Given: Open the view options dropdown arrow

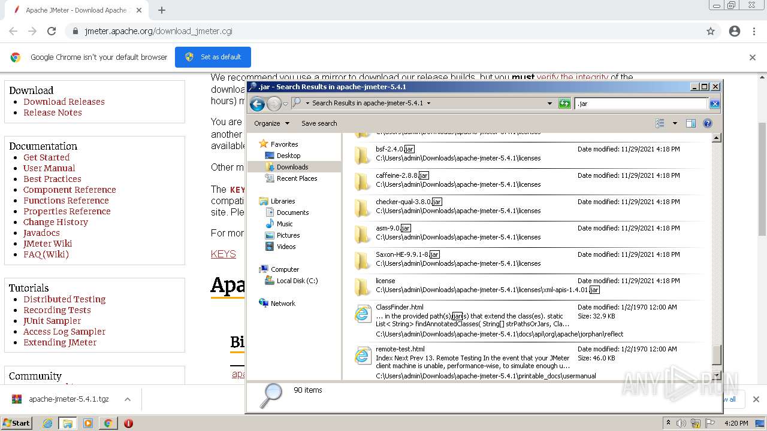Looking at the screenshot, I should 675,123.
